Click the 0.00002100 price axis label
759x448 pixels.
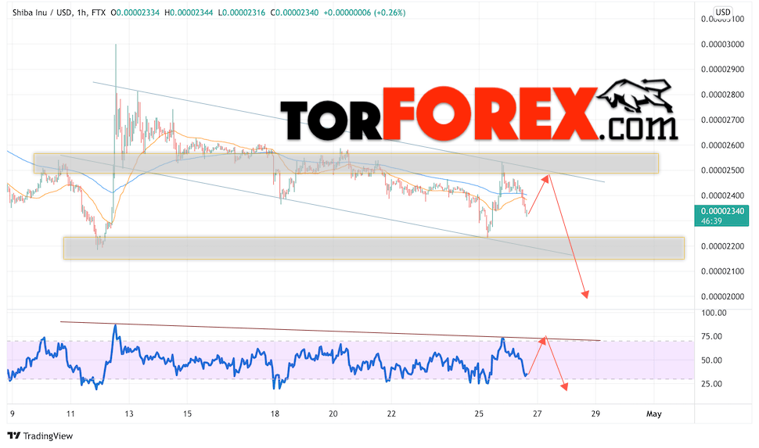pyautogui.click(x=722, y=271)
